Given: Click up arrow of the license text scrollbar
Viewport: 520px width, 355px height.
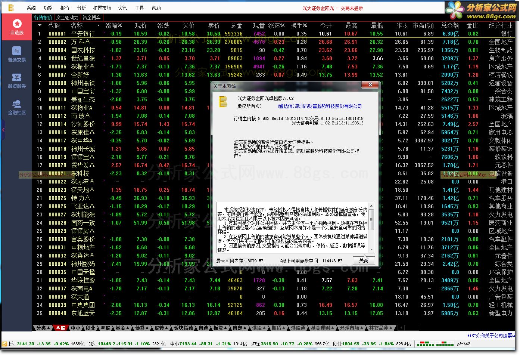Looking at the screenshot, I should point(371,206).
